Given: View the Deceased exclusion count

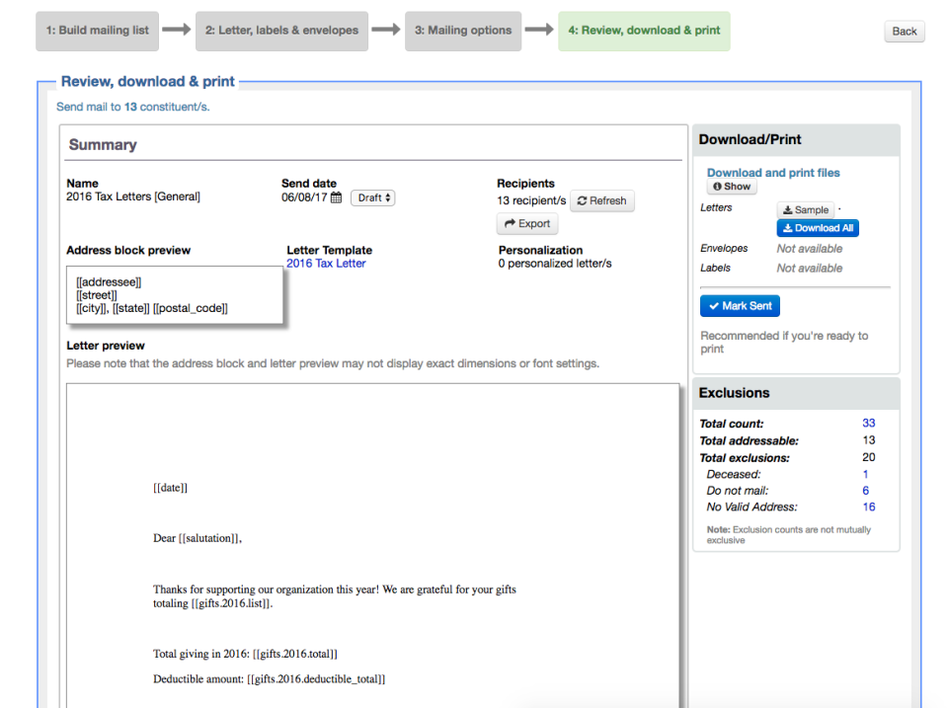Looking at the screenshot, I should [866, 474].
